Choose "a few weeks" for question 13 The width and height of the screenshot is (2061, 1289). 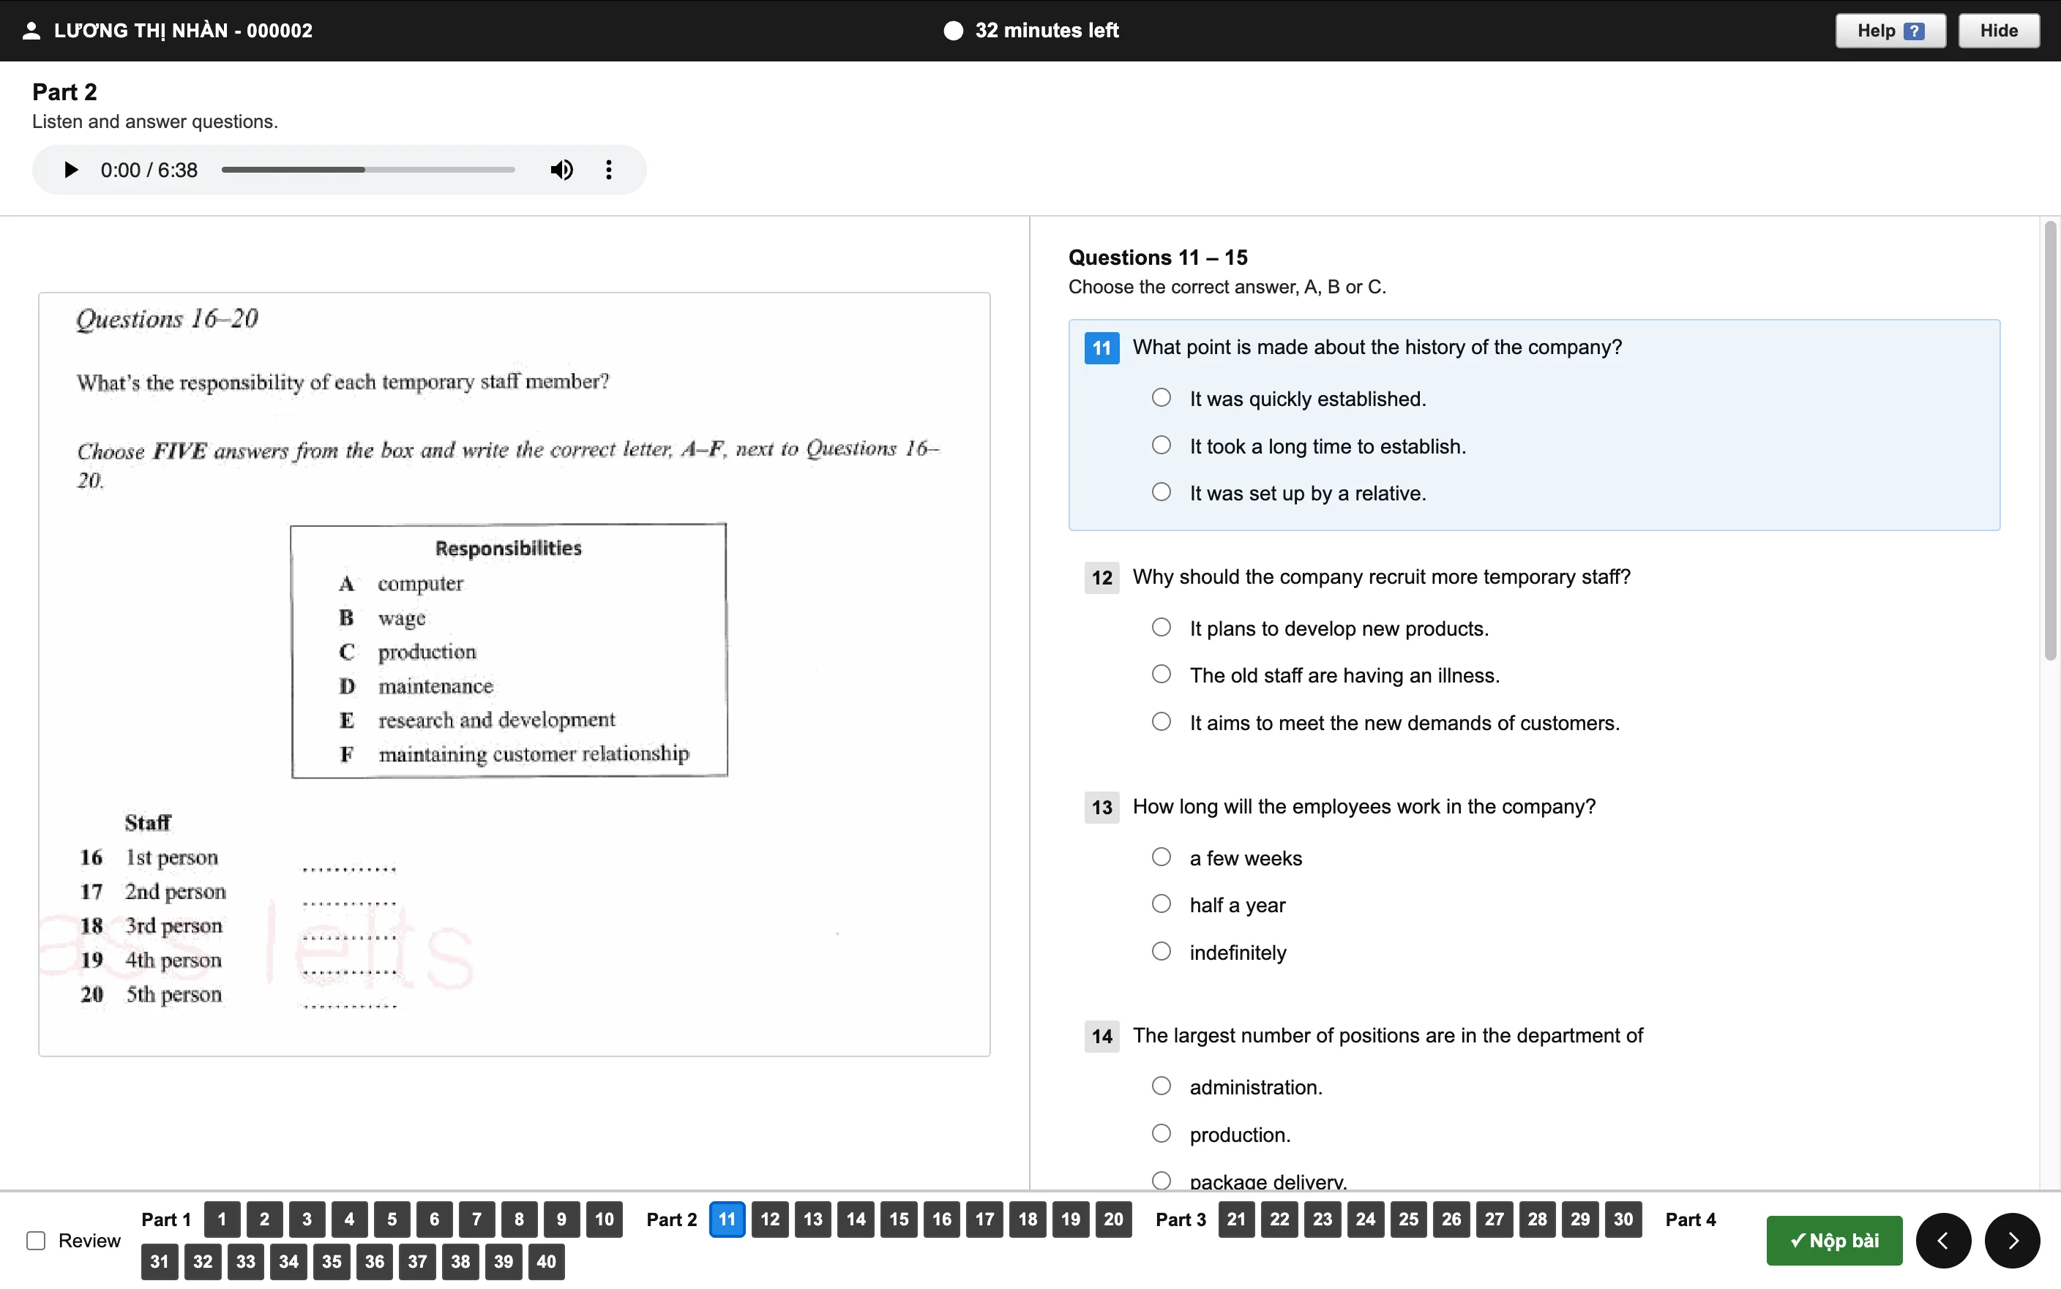coord(1161,857)
